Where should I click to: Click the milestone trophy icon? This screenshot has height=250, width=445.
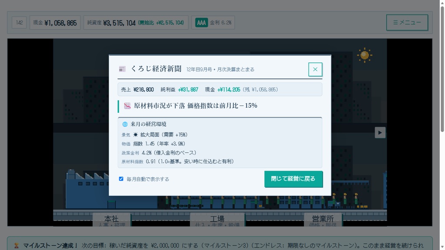(17, 246)
